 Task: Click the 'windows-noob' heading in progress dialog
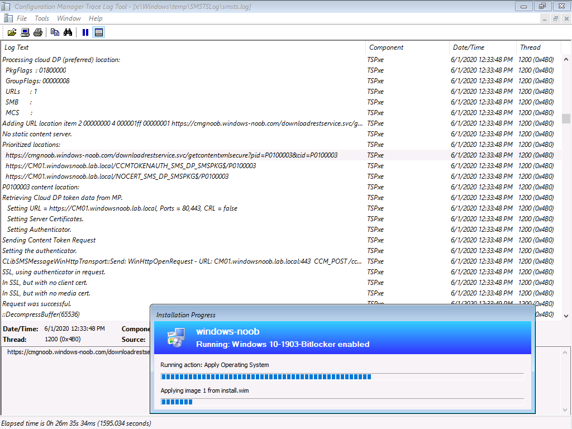pos(228,331)
